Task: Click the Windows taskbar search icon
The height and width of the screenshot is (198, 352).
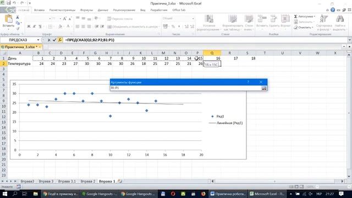Action: (15, 194)
